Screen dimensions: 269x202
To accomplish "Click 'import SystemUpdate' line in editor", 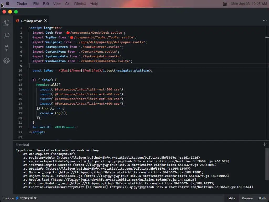I will (x=78, y=56).
